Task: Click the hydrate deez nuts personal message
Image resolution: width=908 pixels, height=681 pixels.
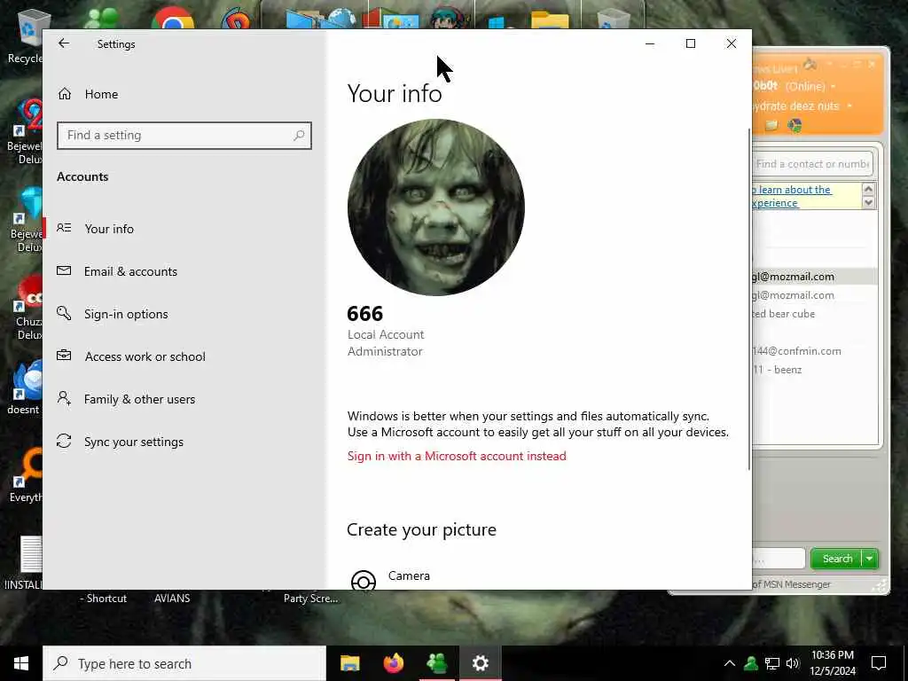Action: tap(795, 106)
